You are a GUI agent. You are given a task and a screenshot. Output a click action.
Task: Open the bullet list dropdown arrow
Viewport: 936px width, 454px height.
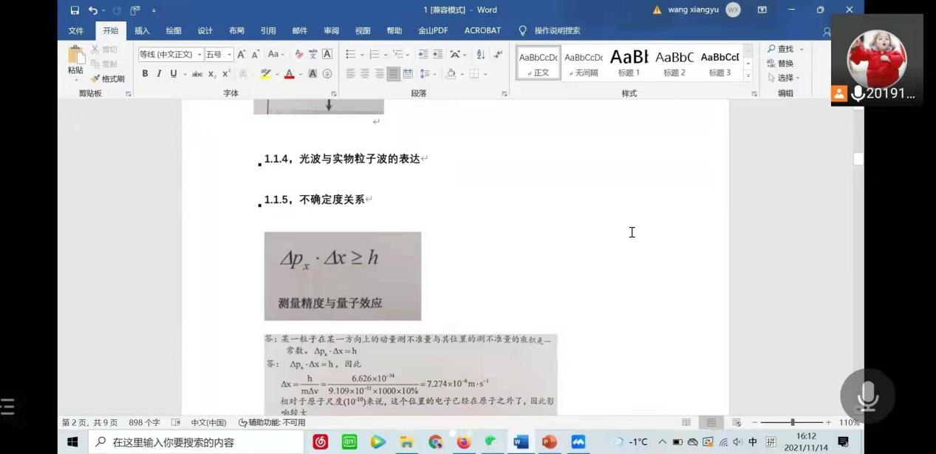tap(361, 54)
